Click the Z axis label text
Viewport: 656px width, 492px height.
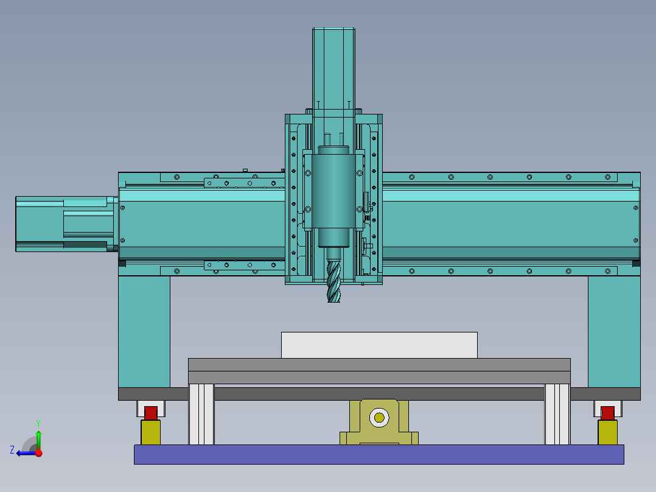12,450
